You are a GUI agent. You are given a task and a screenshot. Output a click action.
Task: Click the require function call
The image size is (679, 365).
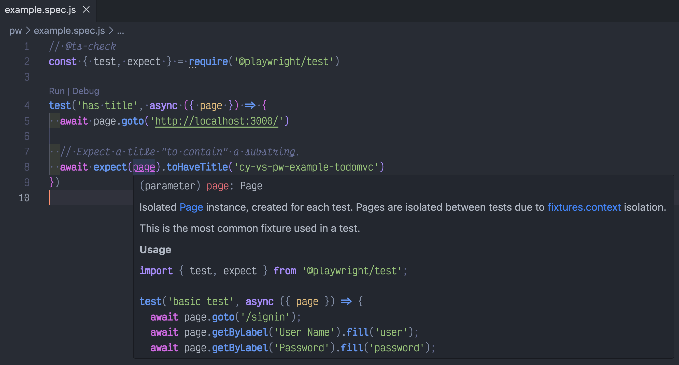[208, 62]
